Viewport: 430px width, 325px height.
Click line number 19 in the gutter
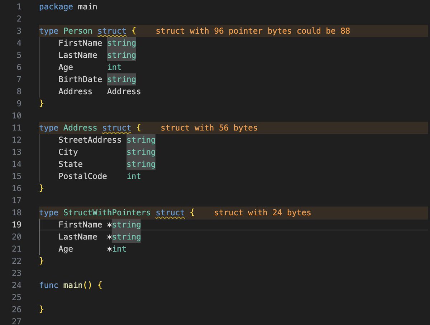(x=17, y=225)
